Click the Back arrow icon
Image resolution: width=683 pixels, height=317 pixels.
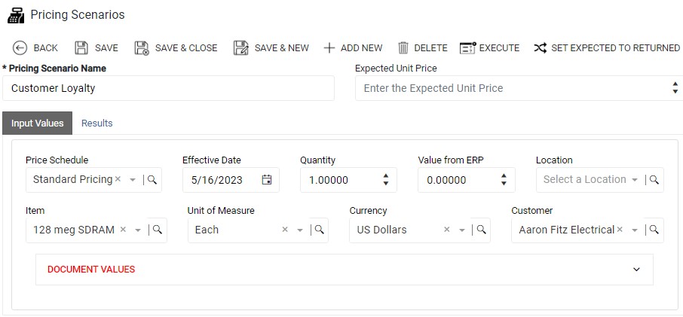[x=20, y=48]
